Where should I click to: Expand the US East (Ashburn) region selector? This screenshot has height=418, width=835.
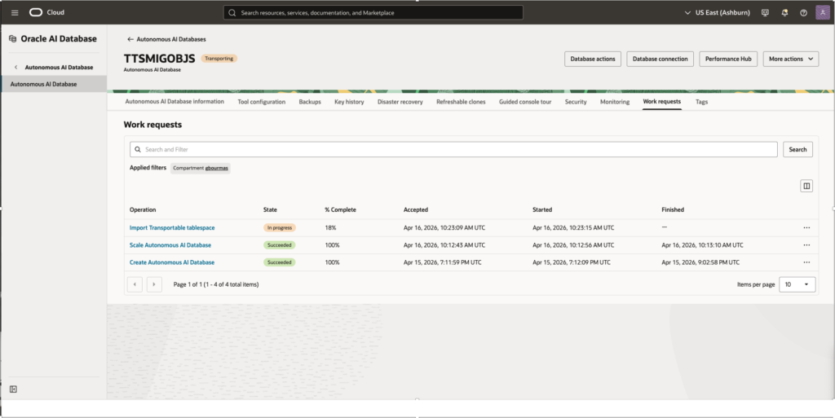(717, 13)
